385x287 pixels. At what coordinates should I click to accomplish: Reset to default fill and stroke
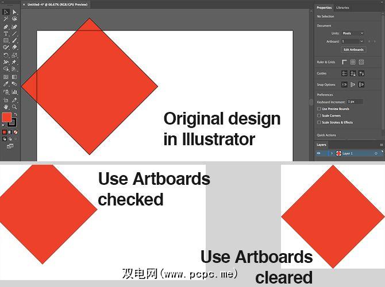pyautogui.click(x=3, y=125)
